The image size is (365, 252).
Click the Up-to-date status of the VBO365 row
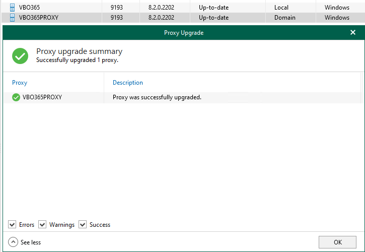[213, 8]
